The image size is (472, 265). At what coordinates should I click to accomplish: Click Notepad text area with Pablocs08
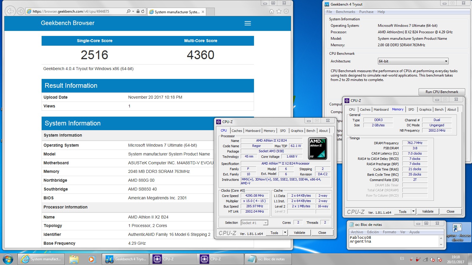(x=394, y=241)
